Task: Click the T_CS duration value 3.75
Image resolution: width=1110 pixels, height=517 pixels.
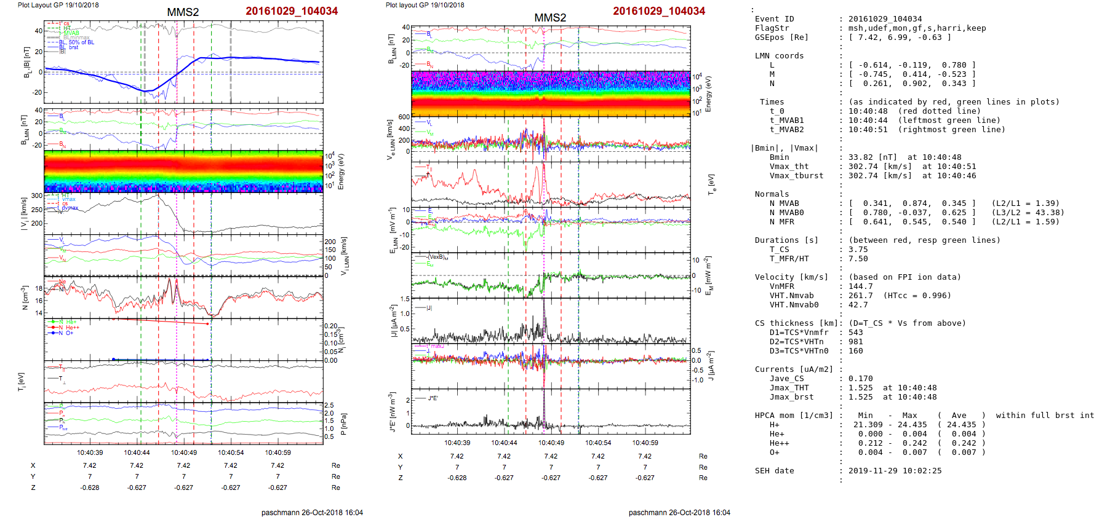Action: tap(858, 250)
